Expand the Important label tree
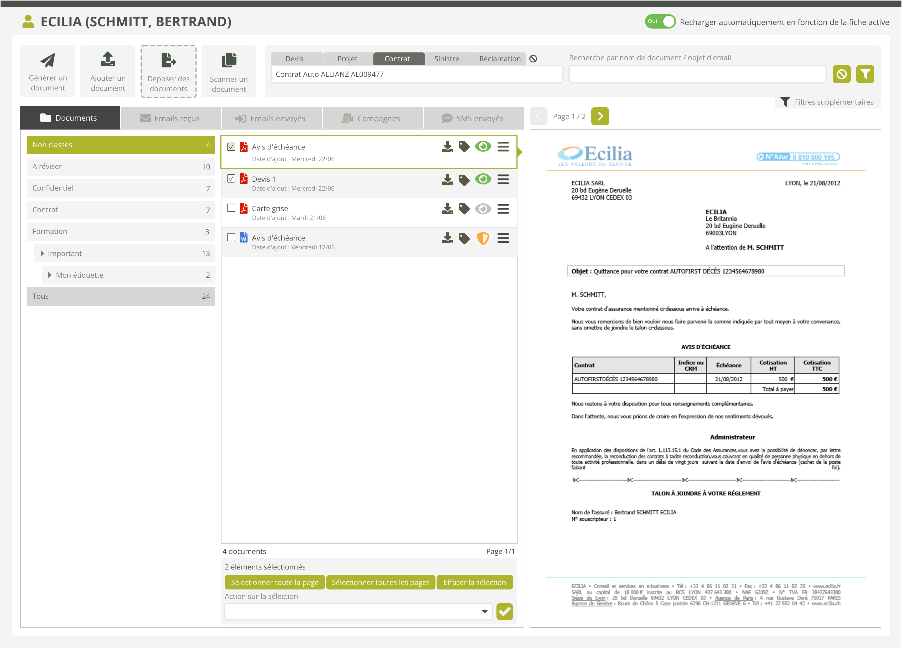Viewport: 902px width, 648px height. tap(42, 254)
